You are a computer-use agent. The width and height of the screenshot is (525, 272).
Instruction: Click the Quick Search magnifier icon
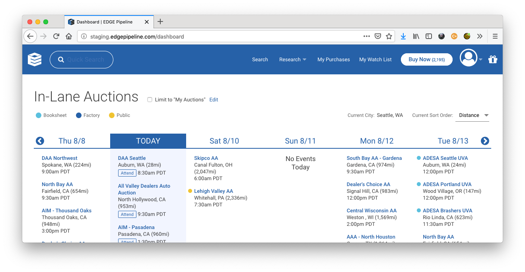(61, 60)
